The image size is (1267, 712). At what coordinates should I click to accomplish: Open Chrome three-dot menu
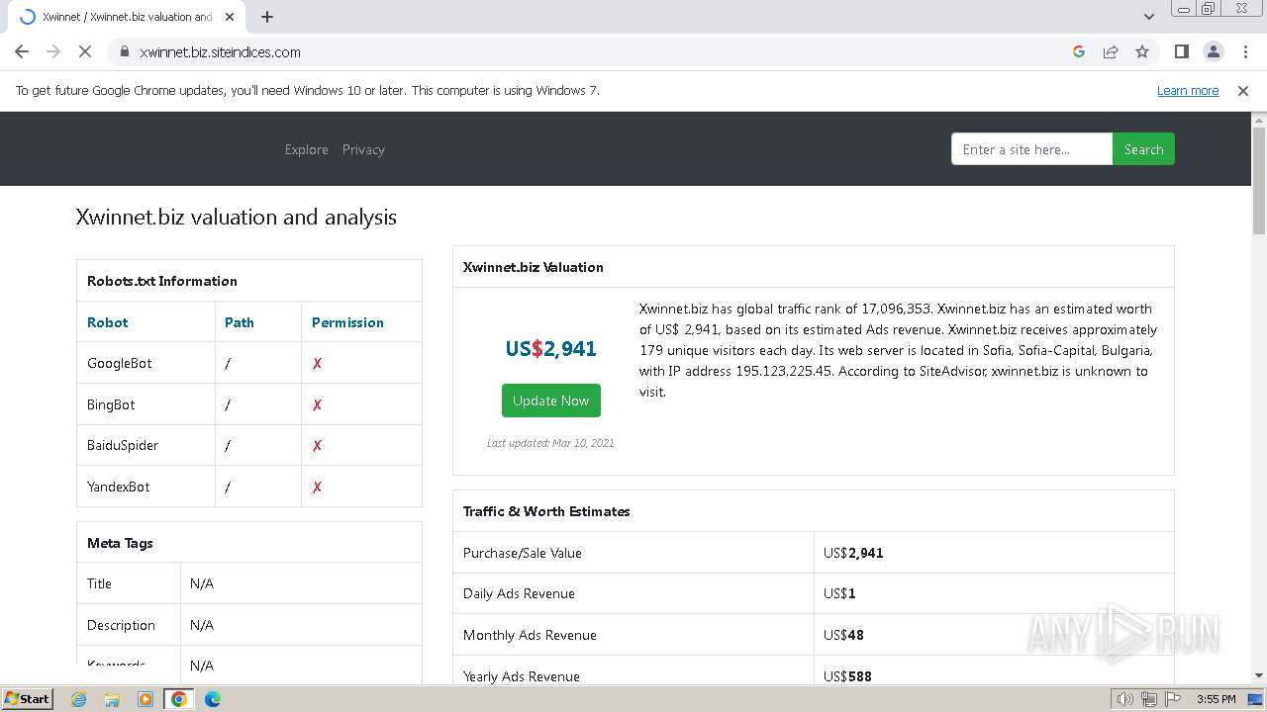coord(1245,51)
